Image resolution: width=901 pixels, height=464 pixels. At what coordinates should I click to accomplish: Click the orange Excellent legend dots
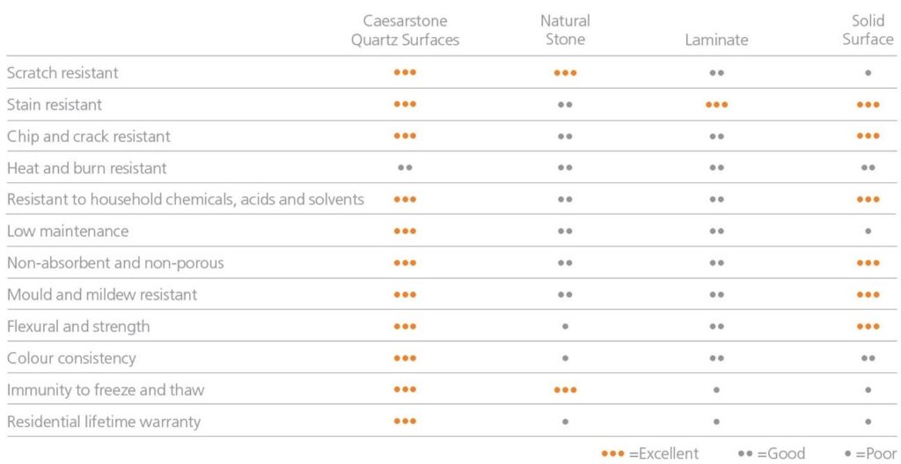pyautogui.click(x=612, y=453)
